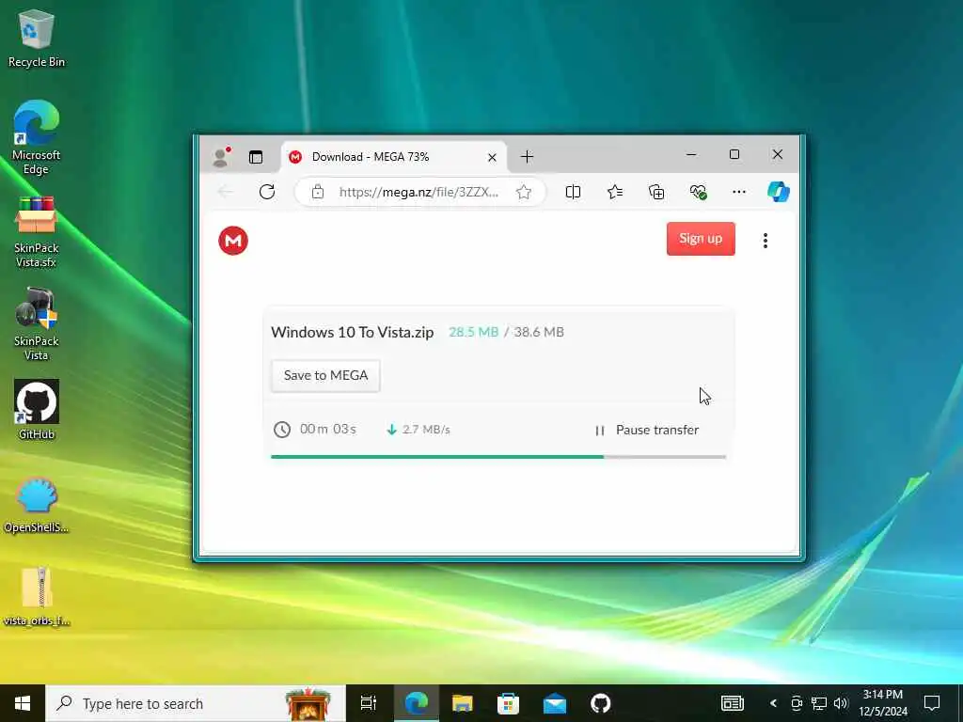
Task: Open the volume speaker tray icon
Action: coord(841,703)
